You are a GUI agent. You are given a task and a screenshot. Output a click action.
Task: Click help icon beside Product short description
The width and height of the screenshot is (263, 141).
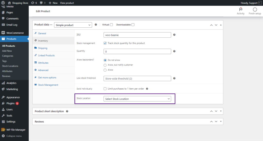[67, 111]
